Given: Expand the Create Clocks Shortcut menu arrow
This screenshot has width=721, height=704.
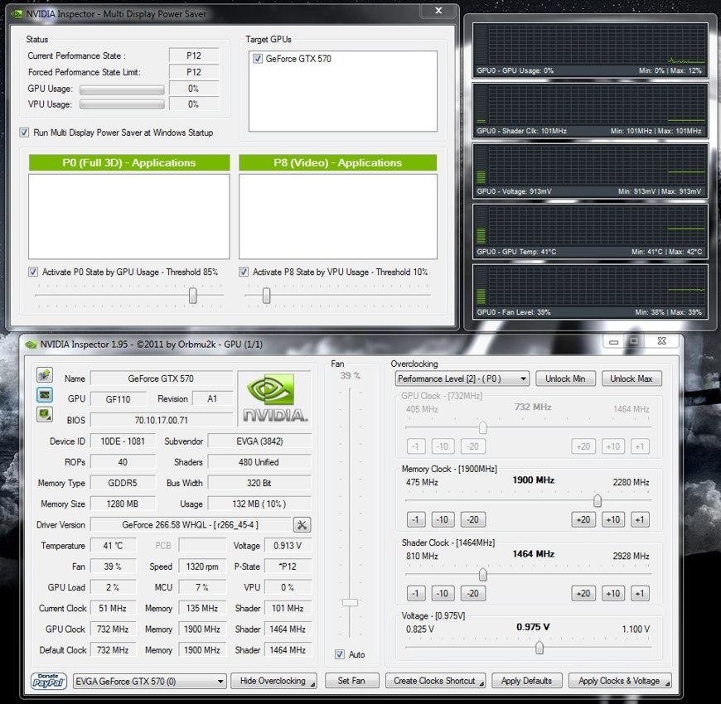Looking at the screenshot, I should pos(481,683).
